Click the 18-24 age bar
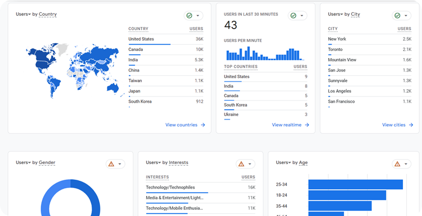 (x=347, y=195)
